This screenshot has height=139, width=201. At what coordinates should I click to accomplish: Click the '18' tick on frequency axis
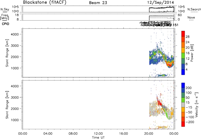point(17,15)
